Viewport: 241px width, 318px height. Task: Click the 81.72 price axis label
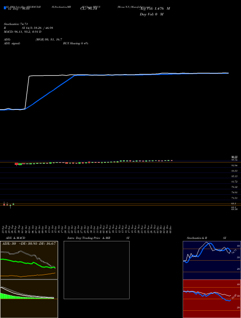(x=234, y=182)
